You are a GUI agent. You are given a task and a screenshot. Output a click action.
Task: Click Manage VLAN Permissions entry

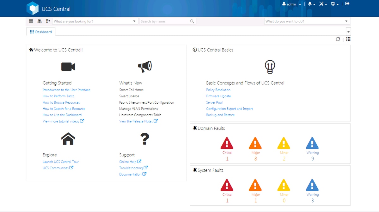click(138, 109)
